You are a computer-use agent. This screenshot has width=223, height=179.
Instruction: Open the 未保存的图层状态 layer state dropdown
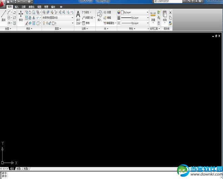[58, 18]
